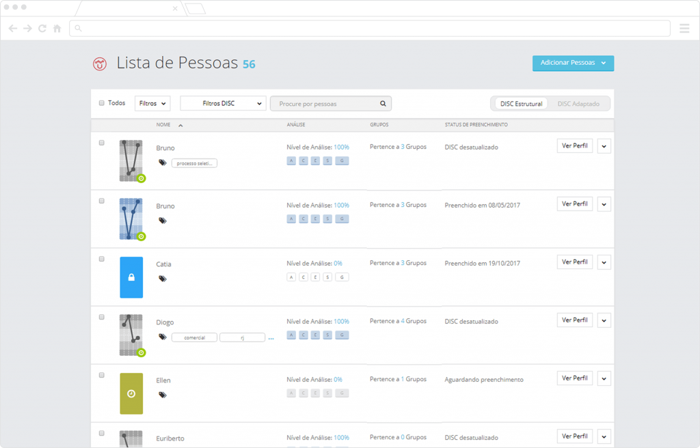700x448 pixels.
Task: Click the rj tag on Diogo
Action: tap(243, 338)
